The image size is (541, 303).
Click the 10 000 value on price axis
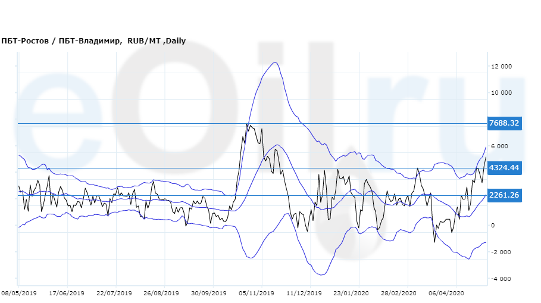tap(501, 93)
